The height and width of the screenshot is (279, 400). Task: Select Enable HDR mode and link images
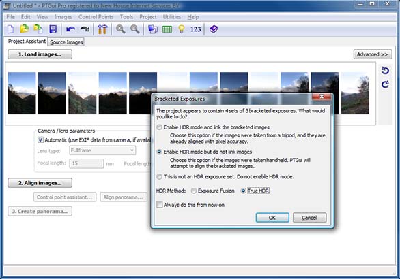160,127
